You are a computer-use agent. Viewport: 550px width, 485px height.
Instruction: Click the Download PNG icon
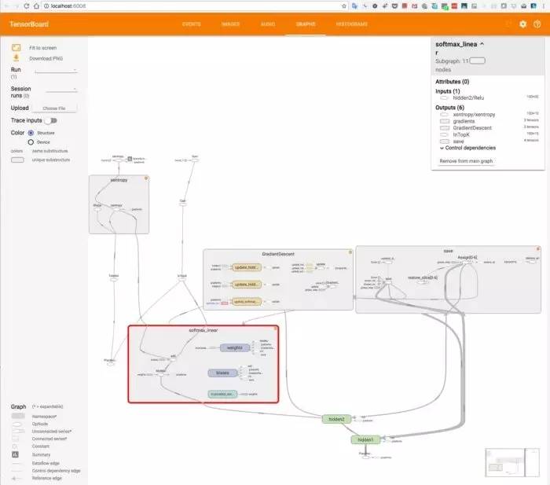tap(16, 58)
